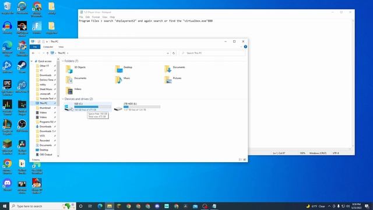Open Notepad's File menu
373x210 pixels.
[x=81, y=17]
